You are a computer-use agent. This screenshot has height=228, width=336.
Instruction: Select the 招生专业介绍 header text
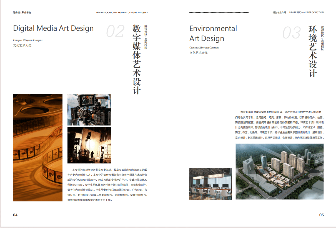(279, 12)
